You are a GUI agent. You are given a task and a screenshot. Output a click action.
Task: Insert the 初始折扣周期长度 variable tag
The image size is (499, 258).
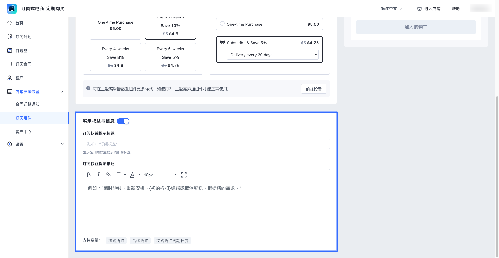(x=172, y=241)
